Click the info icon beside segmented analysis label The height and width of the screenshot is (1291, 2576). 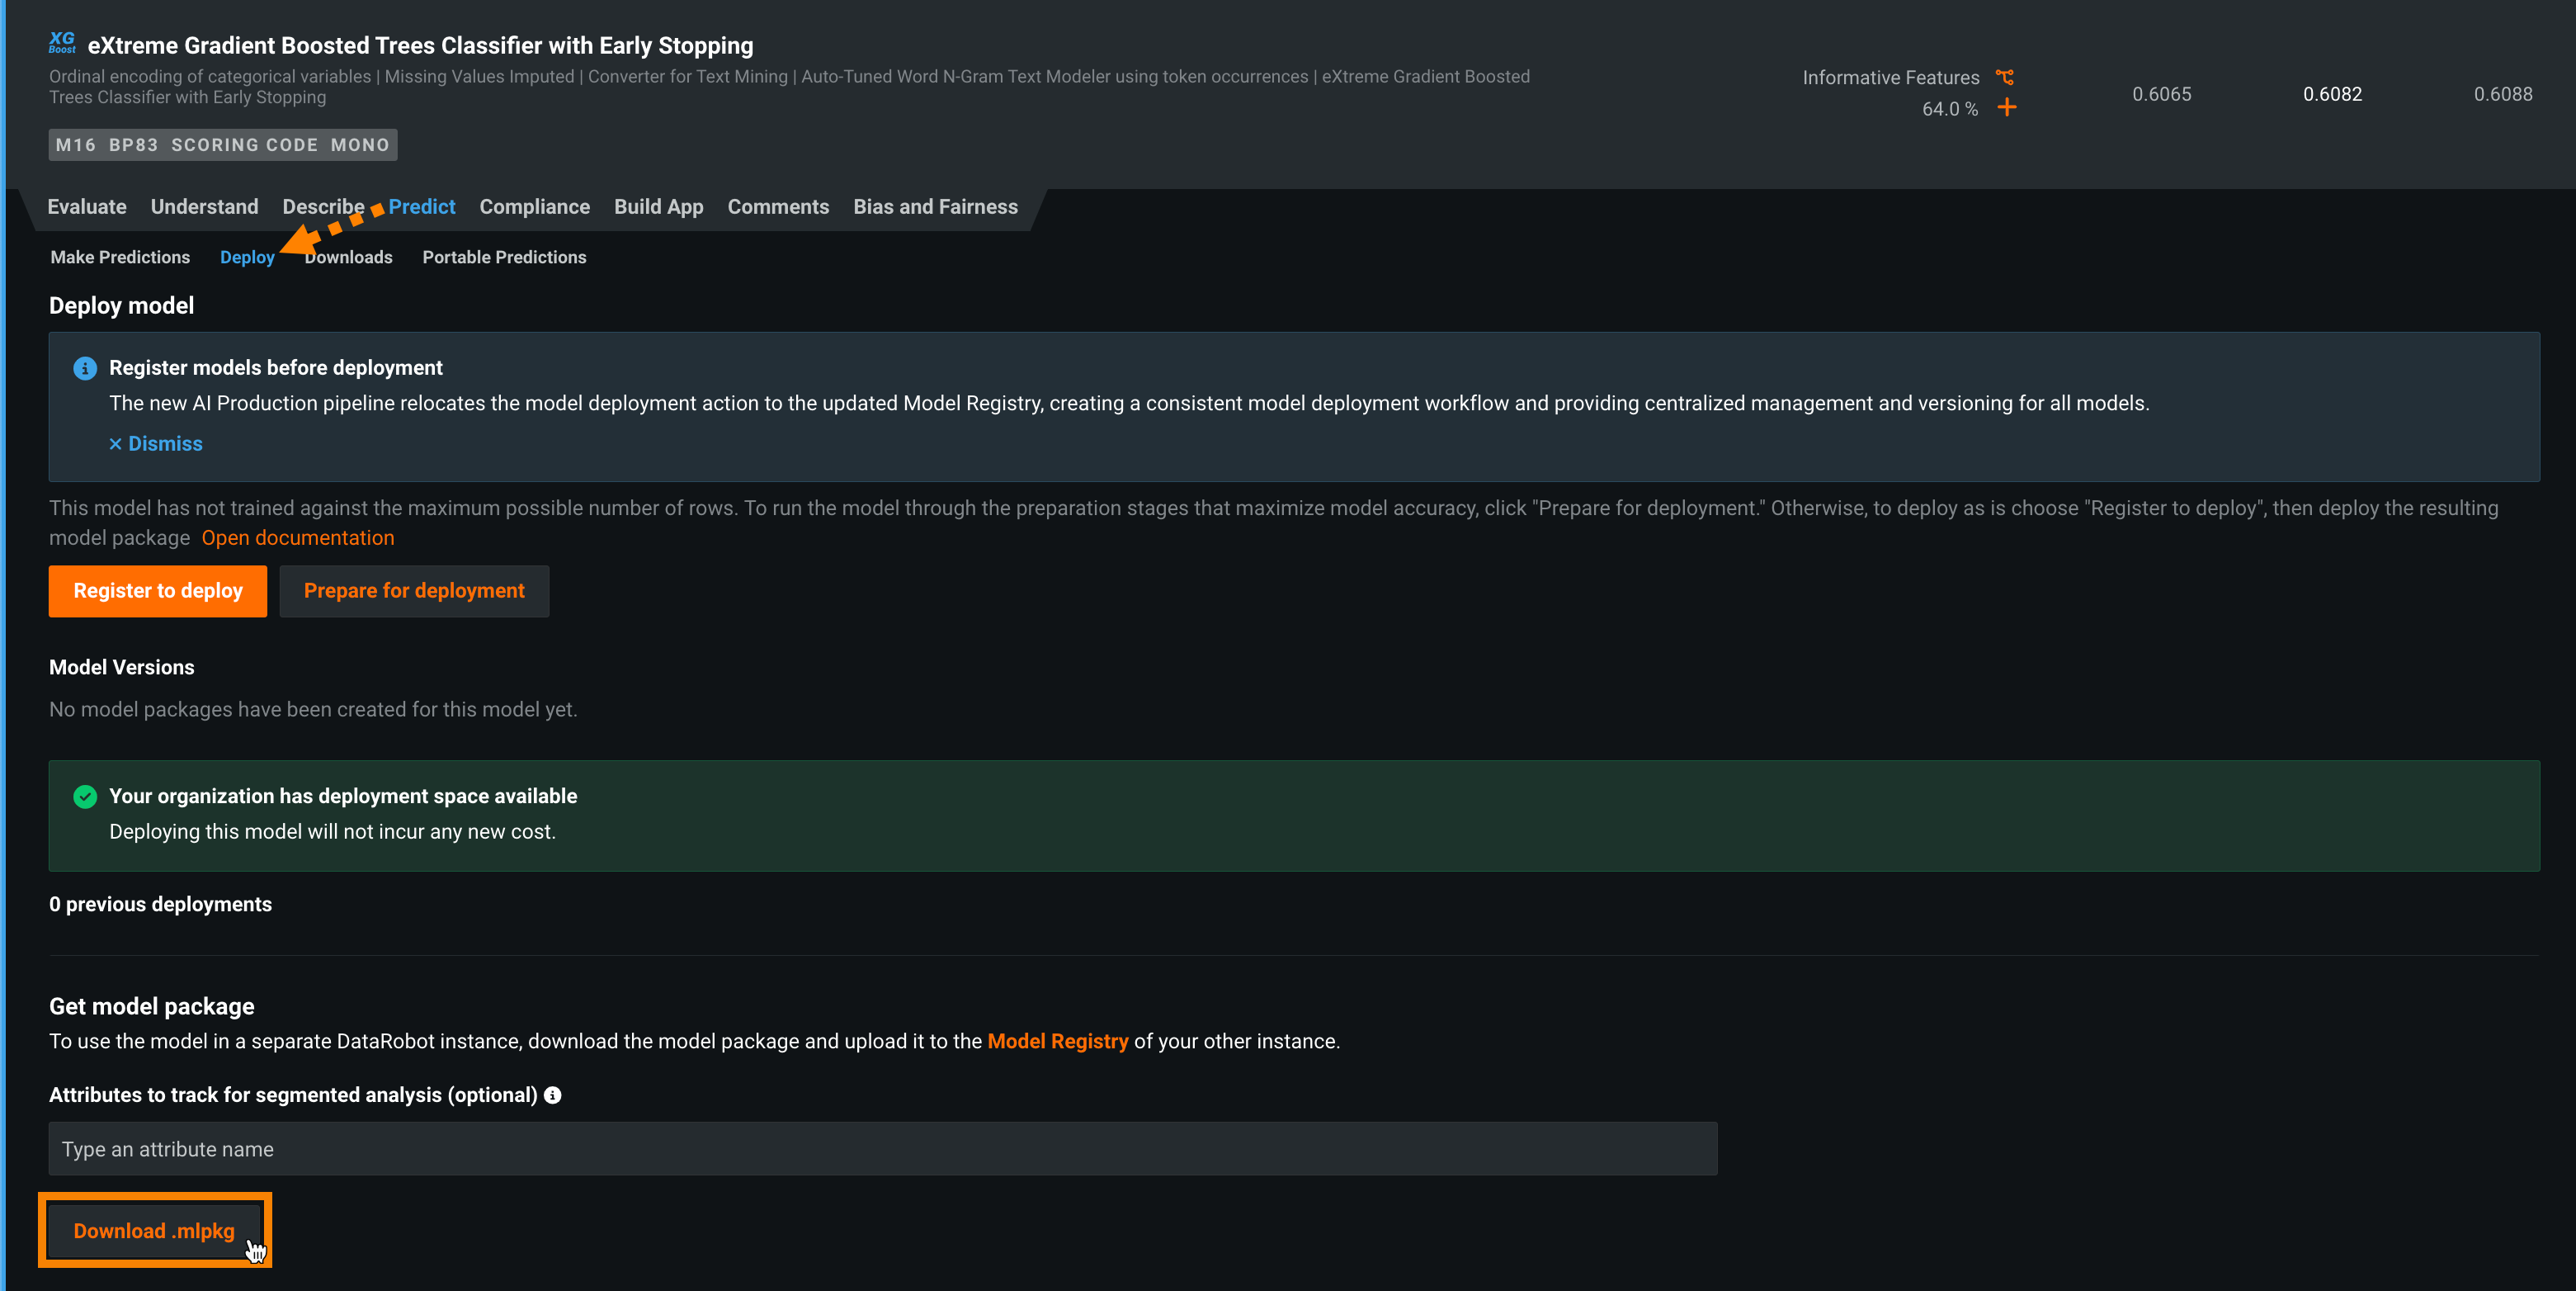point(552,1095)
